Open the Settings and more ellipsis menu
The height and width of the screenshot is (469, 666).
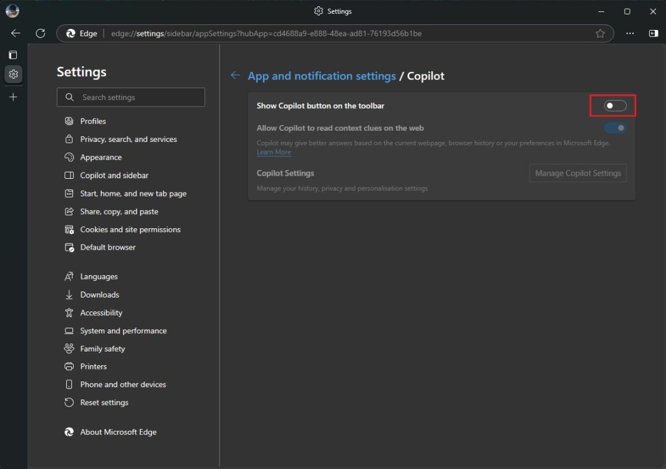coord(629,33)
